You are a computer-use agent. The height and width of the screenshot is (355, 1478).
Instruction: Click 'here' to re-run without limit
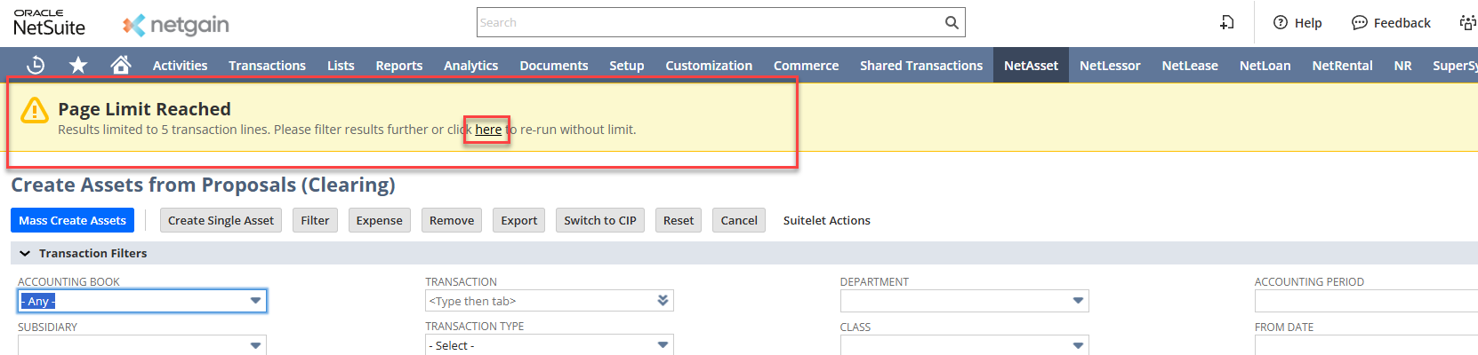[488, 130]
